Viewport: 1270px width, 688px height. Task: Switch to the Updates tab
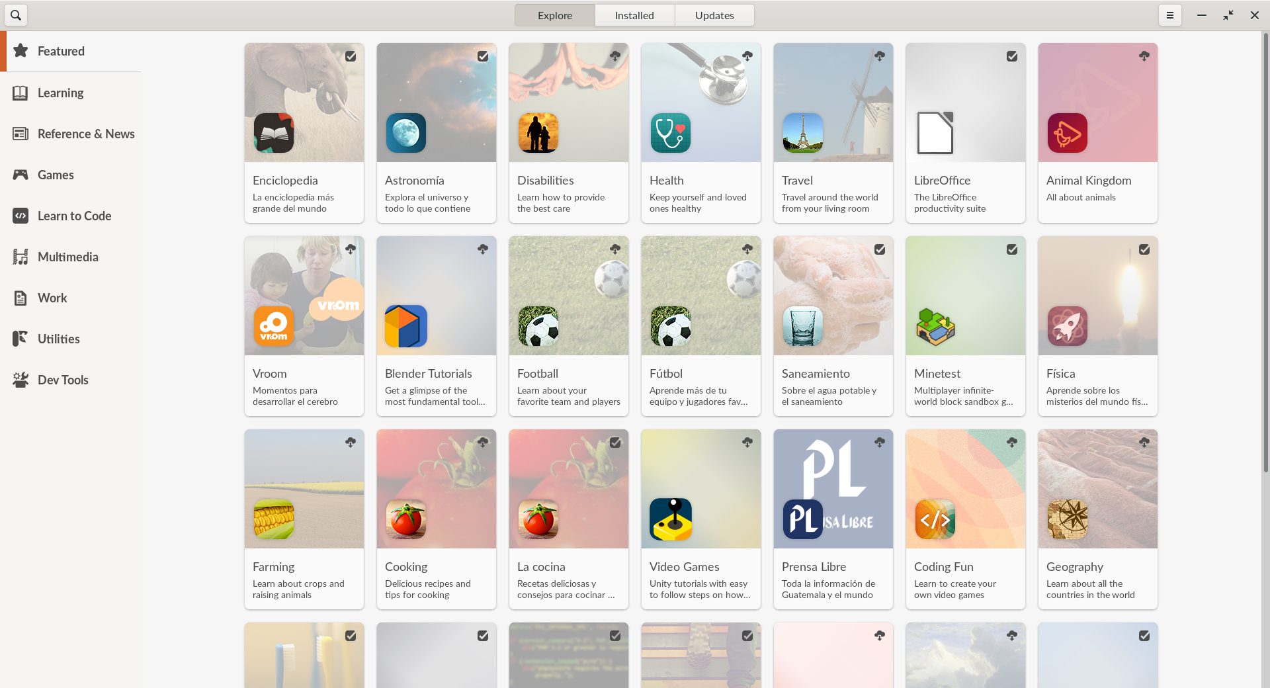[x=714, y=15]
